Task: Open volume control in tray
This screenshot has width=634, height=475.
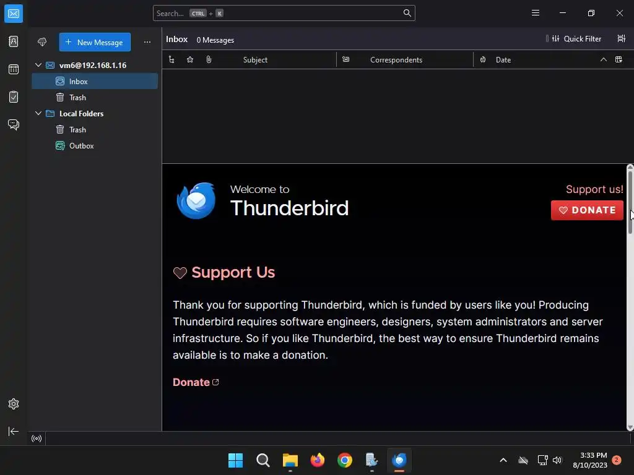Action: (557, 460)
